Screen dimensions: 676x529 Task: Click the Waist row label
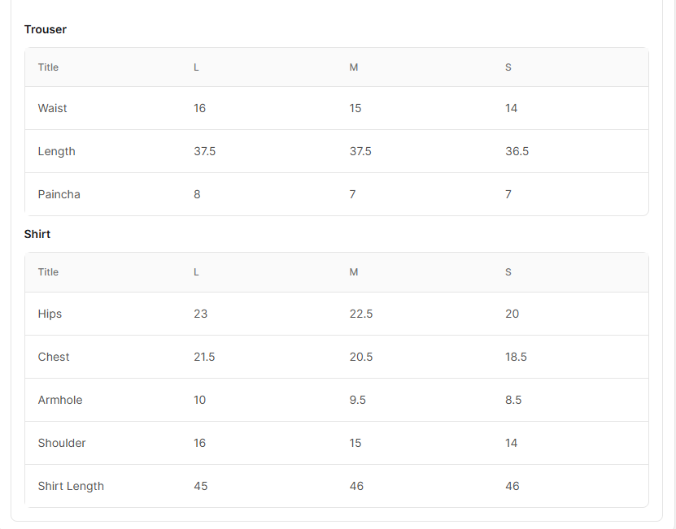tap(52, 108)
